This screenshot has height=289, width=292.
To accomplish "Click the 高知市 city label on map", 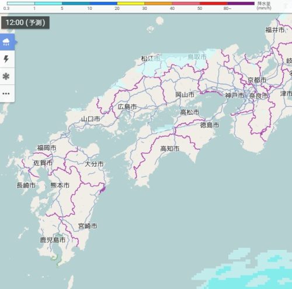I will click(x=170, y=149).
